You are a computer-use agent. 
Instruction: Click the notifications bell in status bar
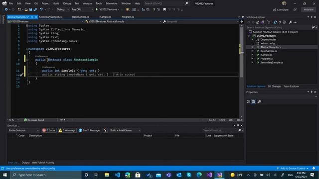tap(314, 168)
